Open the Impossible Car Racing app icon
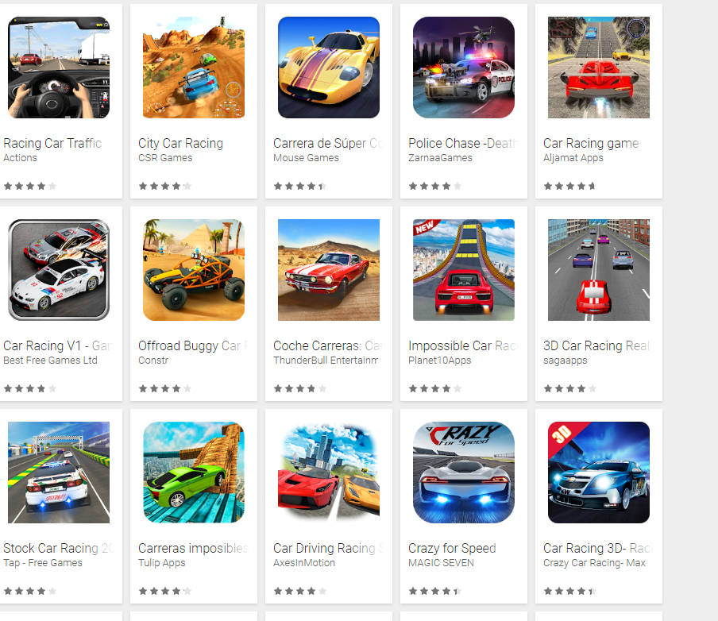The image size is (718, 621). (x=464, y=270)
